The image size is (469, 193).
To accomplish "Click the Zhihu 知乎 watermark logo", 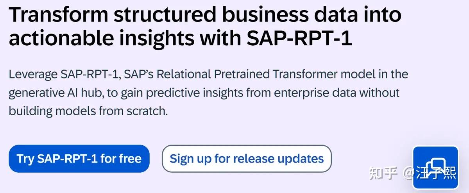I will [x=383, y=173].
